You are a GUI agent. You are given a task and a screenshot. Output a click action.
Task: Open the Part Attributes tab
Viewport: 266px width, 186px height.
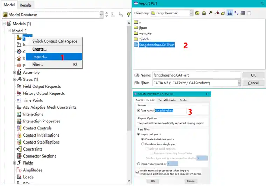point(167,100)
